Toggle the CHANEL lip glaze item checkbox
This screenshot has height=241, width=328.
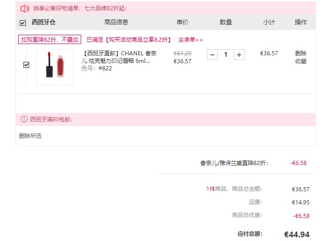point(26,65)
